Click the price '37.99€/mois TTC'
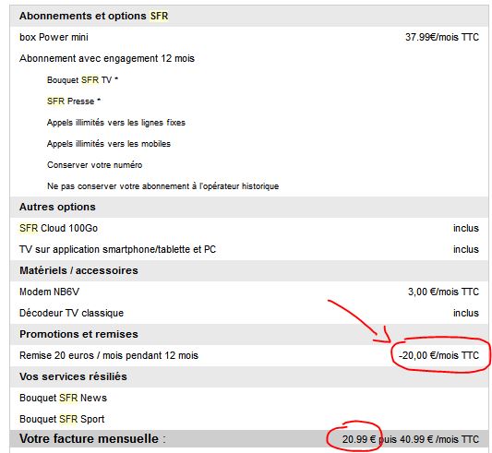492x453 pixels. coord(442,37)
